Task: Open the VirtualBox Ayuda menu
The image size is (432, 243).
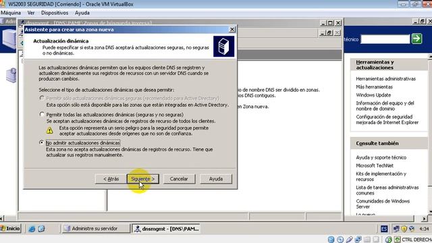Action: pyautogui.click(x=82, y=13)
